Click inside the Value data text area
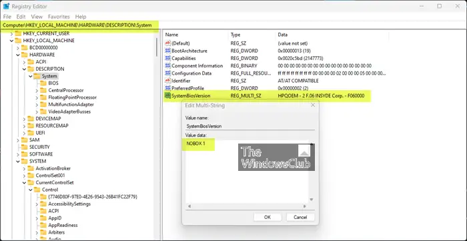467x241 pixels. 247,172
